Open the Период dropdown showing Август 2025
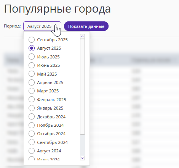Screen dimensions: 179x168 [42, 26]
